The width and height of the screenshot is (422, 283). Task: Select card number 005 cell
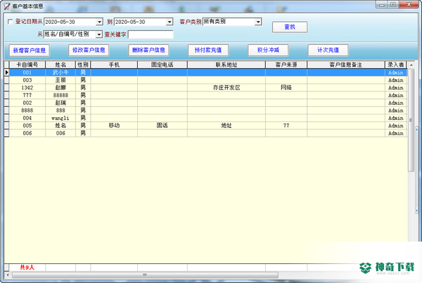[27, 126]
